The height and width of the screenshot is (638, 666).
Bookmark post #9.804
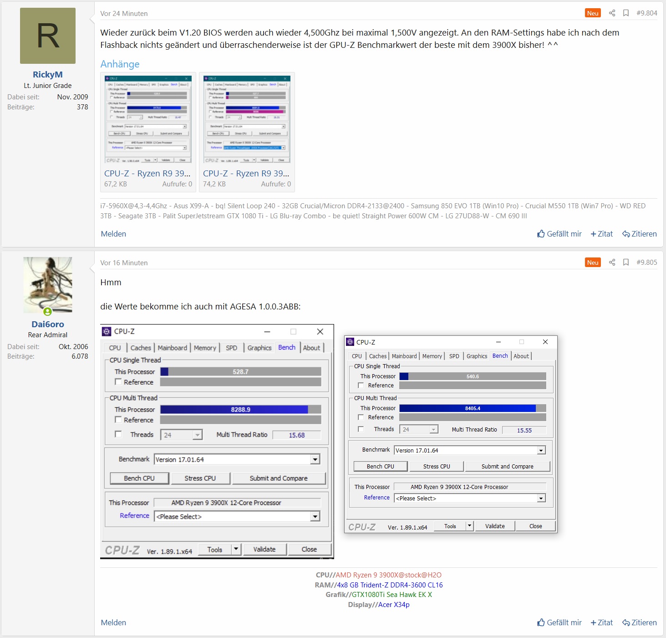click(626, 13)
